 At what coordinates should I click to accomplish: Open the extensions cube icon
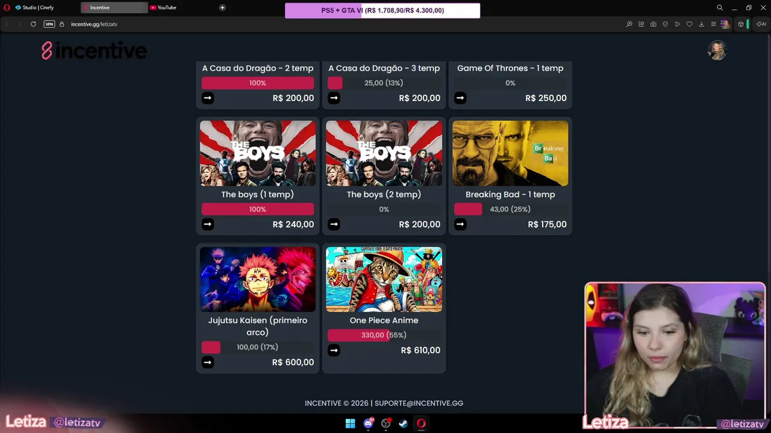[x=741, y=24]
